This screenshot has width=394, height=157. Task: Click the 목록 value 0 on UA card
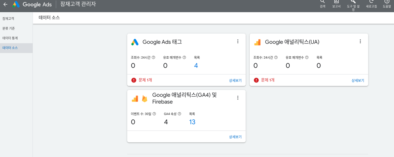pyautogui.click(x=319, y=66)
